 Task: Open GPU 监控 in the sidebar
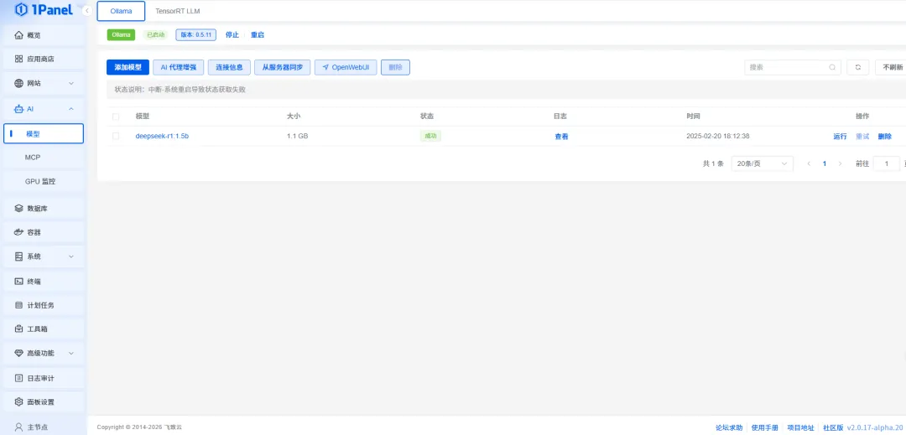pos(44,181)
